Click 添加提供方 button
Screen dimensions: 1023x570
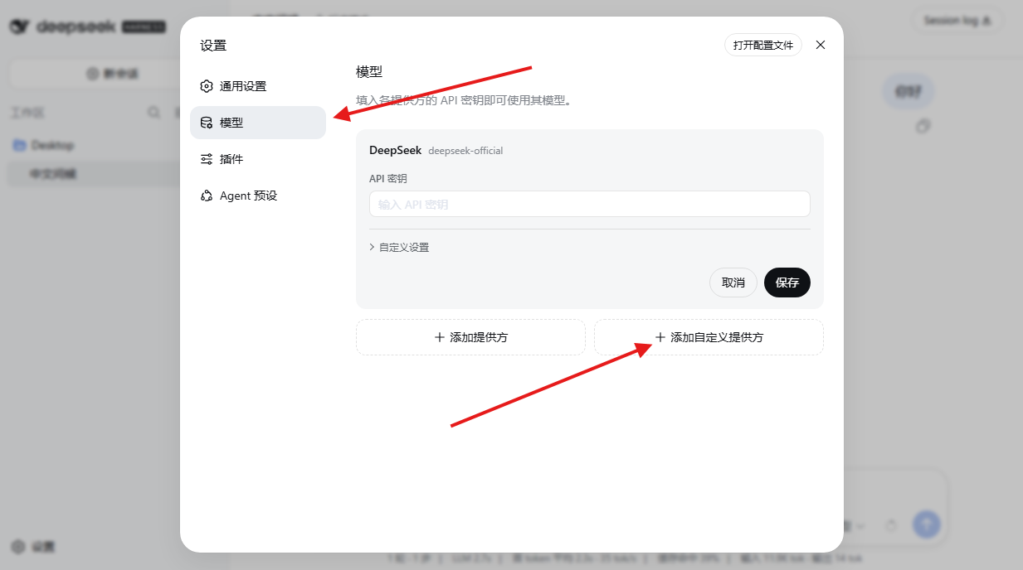point(470,337)
